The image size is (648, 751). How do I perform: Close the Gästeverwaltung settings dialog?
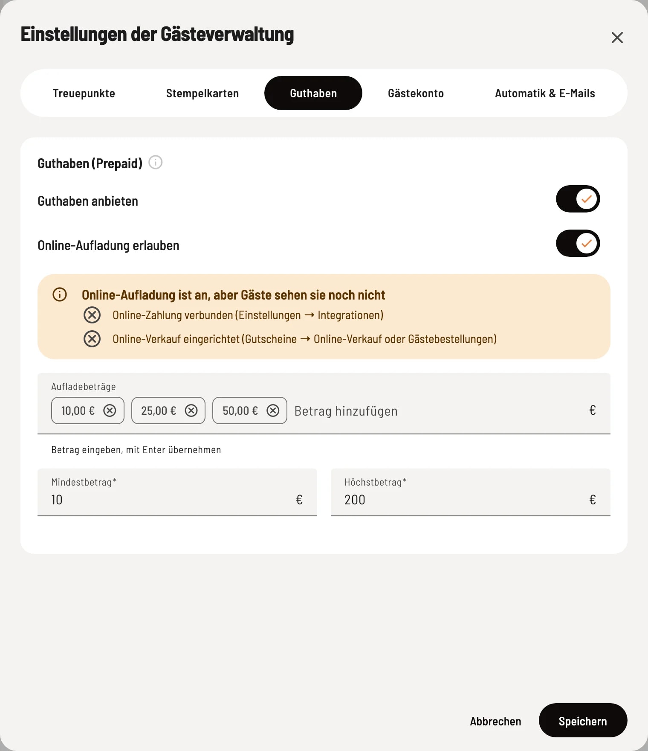617,38
